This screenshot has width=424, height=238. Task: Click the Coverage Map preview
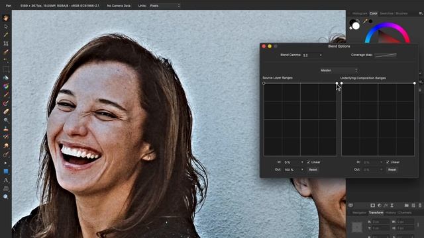(x=386, y=55)
